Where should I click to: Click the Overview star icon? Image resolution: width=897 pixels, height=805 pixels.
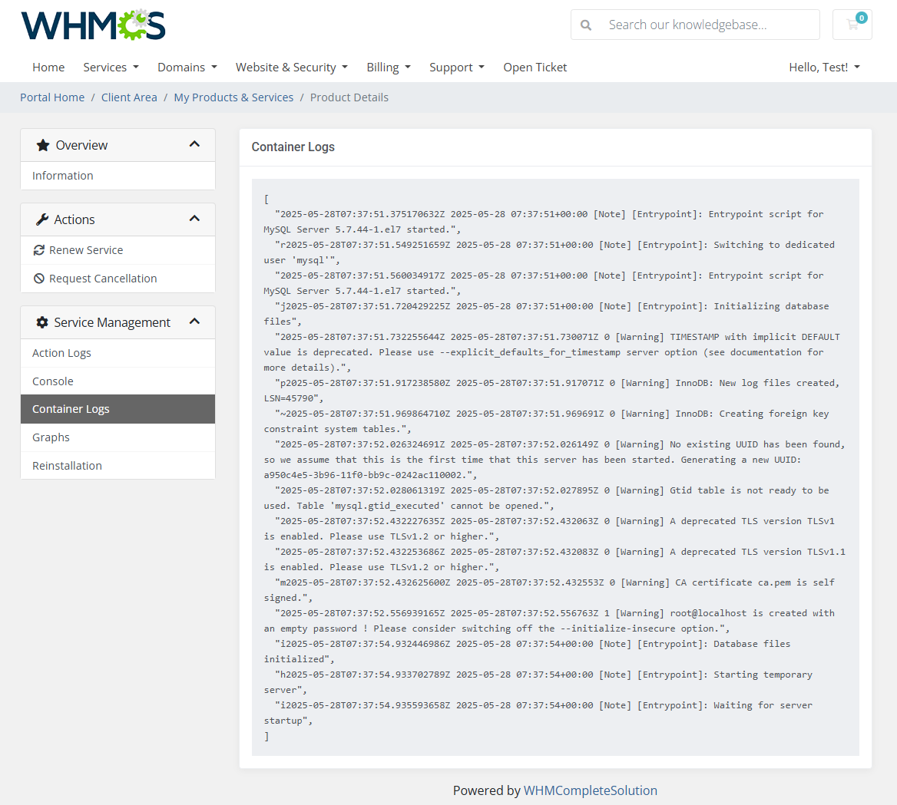(x=43, y=145)
